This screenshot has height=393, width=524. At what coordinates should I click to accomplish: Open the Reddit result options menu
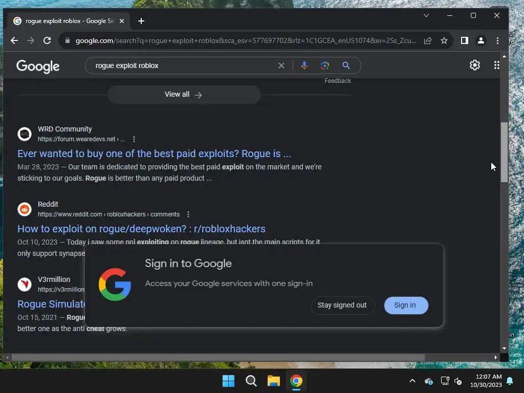(188, 214)
